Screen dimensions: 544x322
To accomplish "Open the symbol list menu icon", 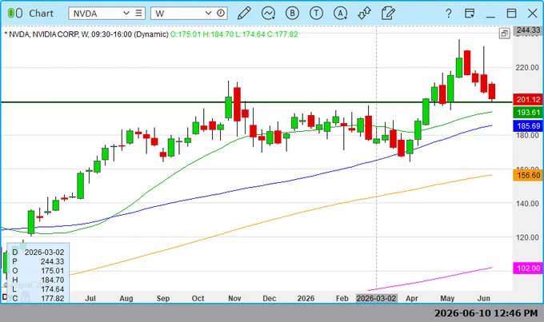I will (x=138, y=13).
